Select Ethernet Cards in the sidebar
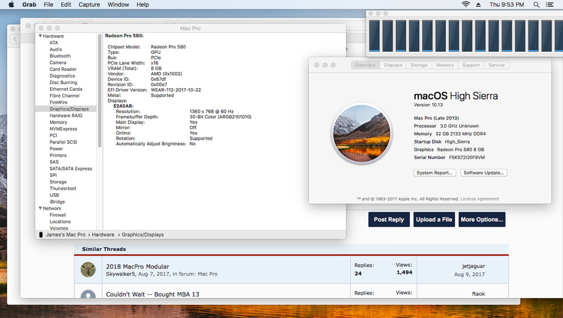This screenshot has height=318, width=563. (66, 89)
